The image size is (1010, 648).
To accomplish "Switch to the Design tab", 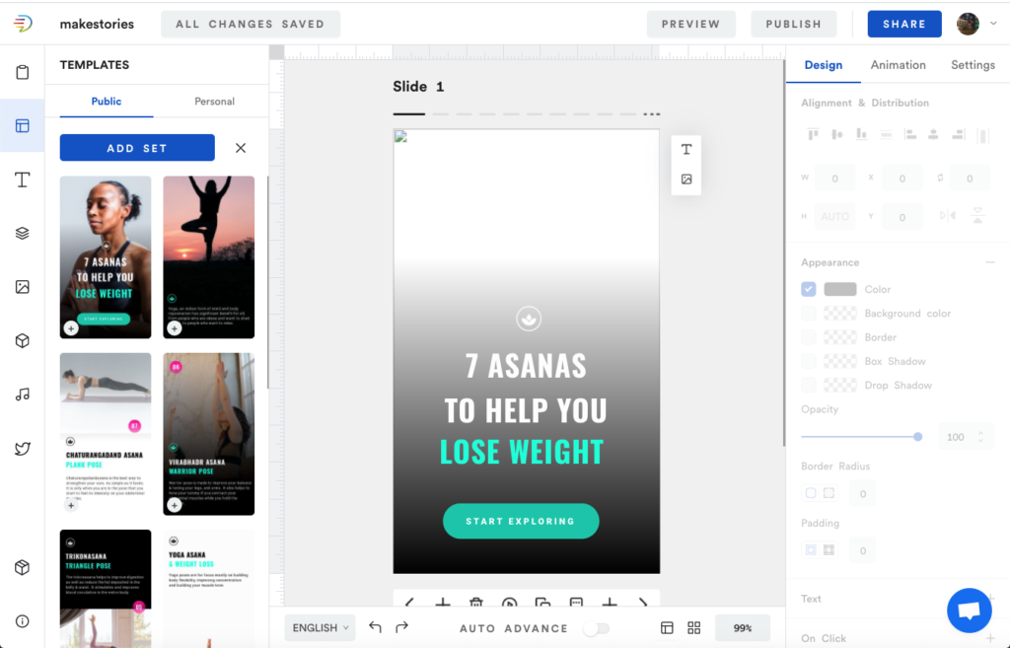I will 824,65.
